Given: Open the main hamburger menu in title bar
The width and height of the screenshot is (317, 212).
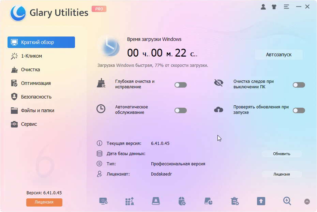Looking at the screenshot, I should pyautogui.click(x=286, y=6).
